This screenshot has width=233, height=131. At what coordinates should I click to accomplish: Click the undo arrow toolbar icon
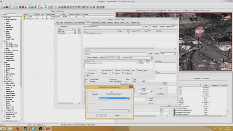point(13,7)
